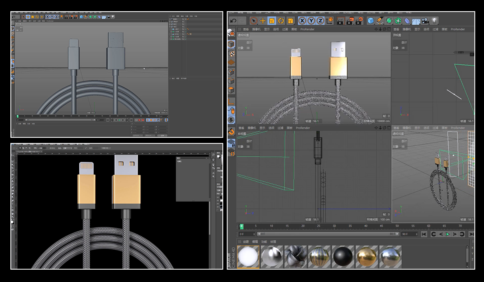The image size is (484, 282).
Task: Click Next Frame button in large Cinema 4D timeline
Action: [x=454, y=234]
